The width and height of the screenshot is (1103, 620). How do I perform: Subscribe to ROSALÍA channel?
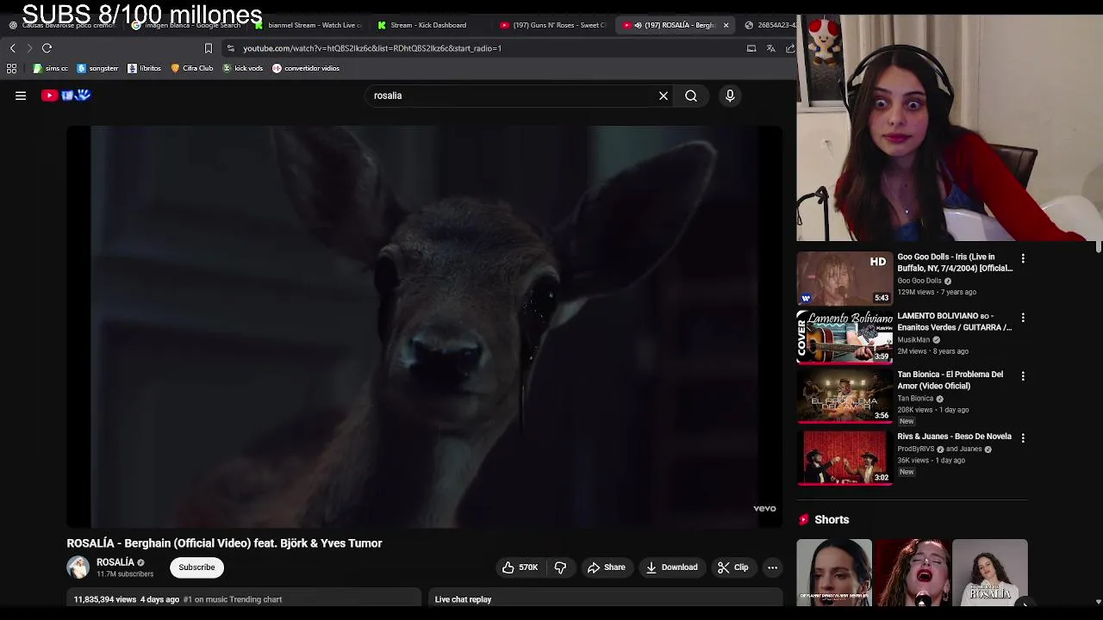(x=196, y=567)
